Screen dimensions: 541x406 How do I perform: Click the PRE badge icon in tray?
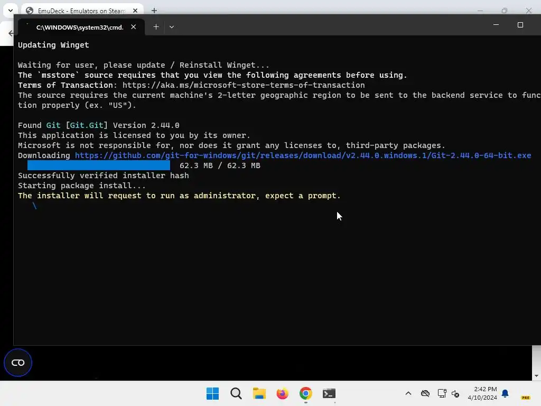[526, 398]
